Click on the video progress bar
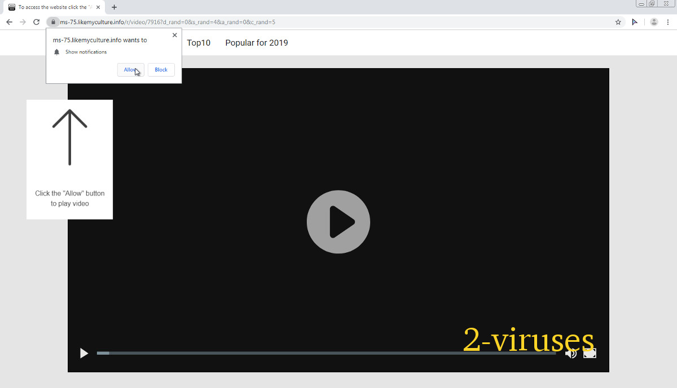677x388 pixels. (x=326, y=353)
